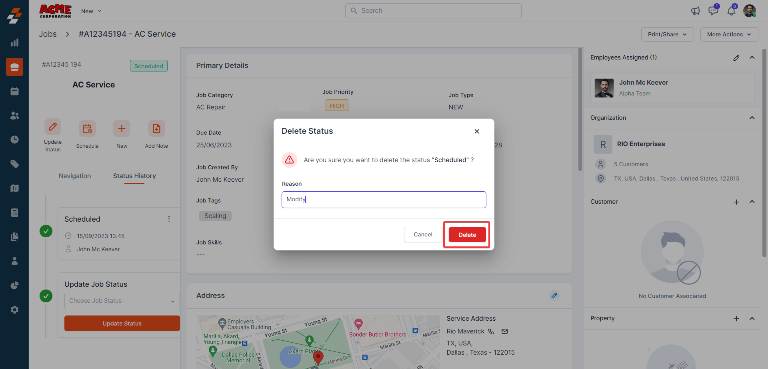Open the Time clock sidebar icon
Image resolution: width=768 pixels, height=369 pixels.
(x=14, y=139)
